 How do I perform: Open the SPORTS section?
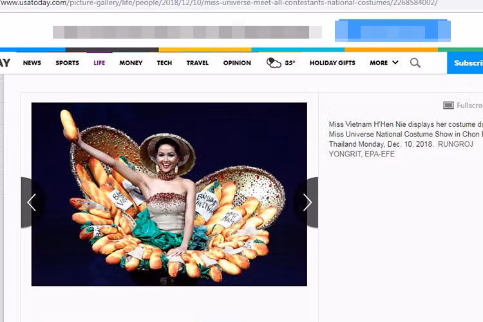pos(67,63)
